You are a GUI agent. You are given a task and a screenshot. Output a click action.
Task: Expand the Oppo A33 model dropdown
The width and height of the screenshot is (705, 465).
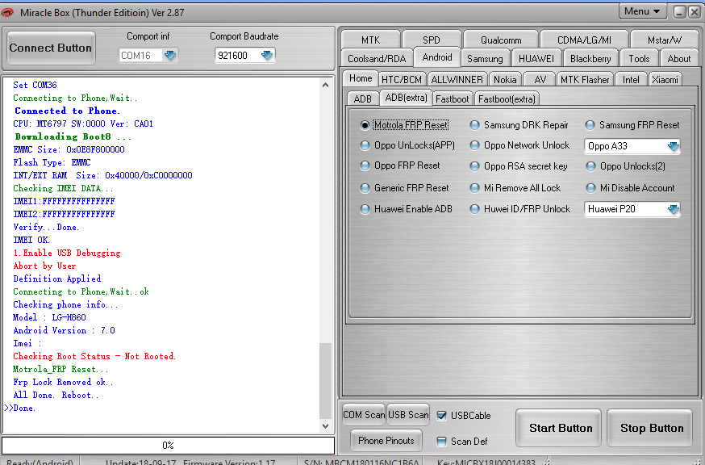pyautogui.click(x=673, y=146)
